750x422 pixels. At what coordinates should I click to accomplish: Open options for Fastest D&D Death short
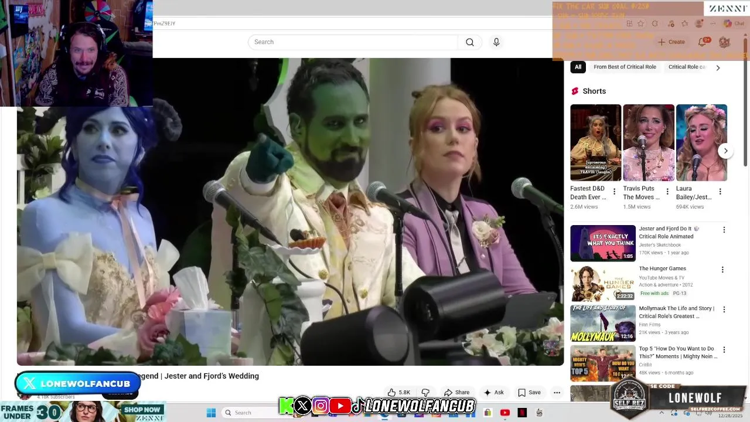pyautogui.click(x=614, y=192)
